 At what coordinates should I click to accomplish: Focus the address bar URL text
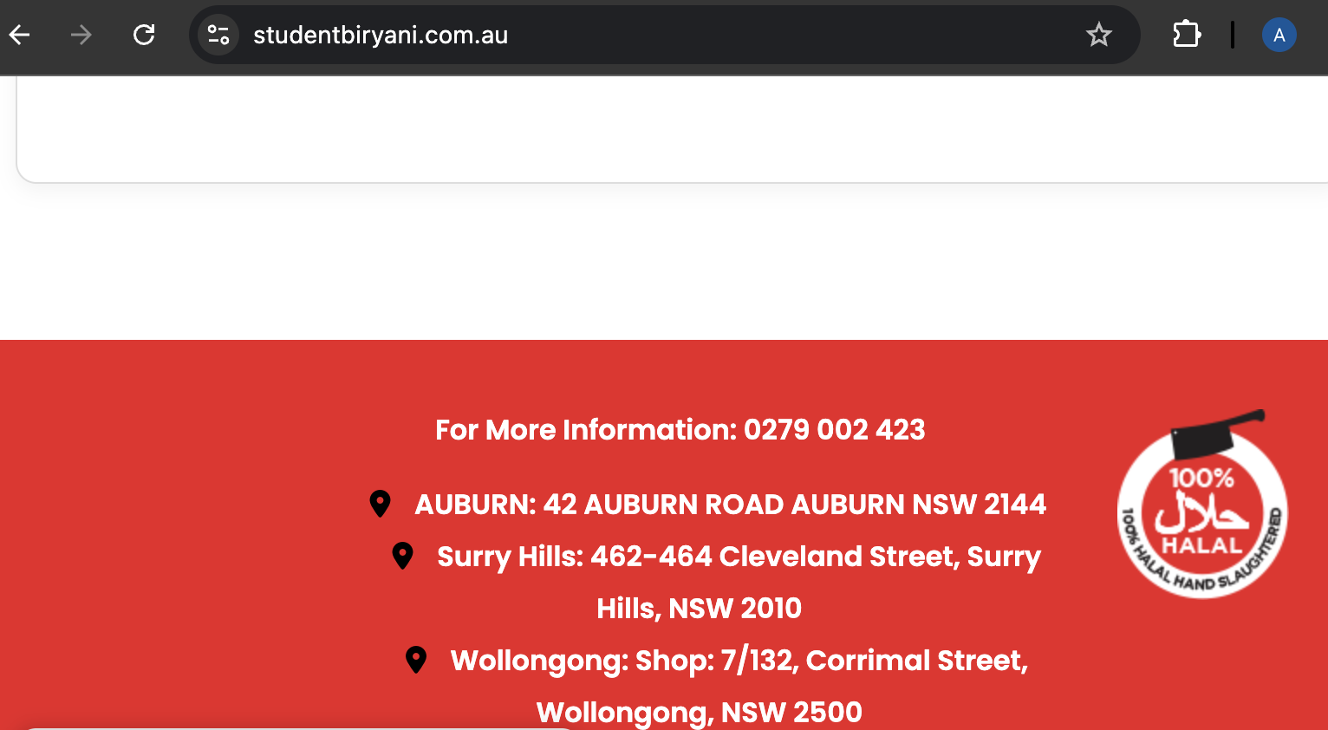(x=381, y=36)
